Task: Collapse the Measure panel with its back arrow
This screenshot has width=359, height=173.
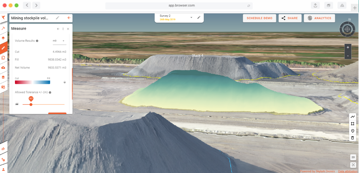Action: [58, 29]
